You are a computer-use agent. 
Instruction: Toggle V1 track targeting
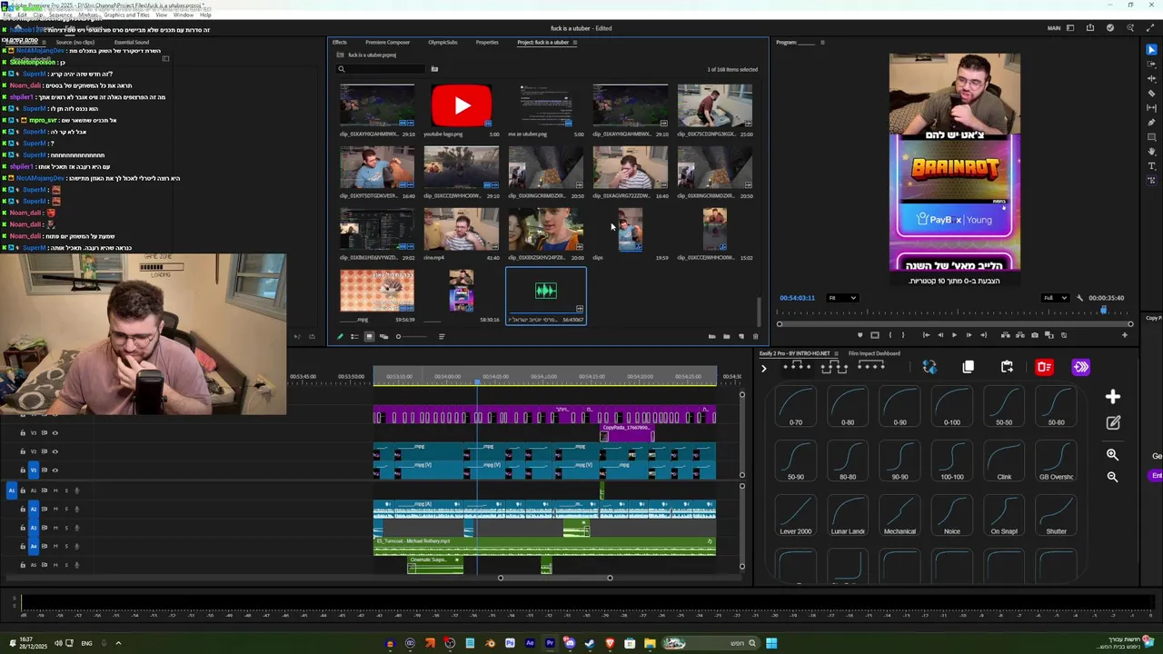coord(34,471)
